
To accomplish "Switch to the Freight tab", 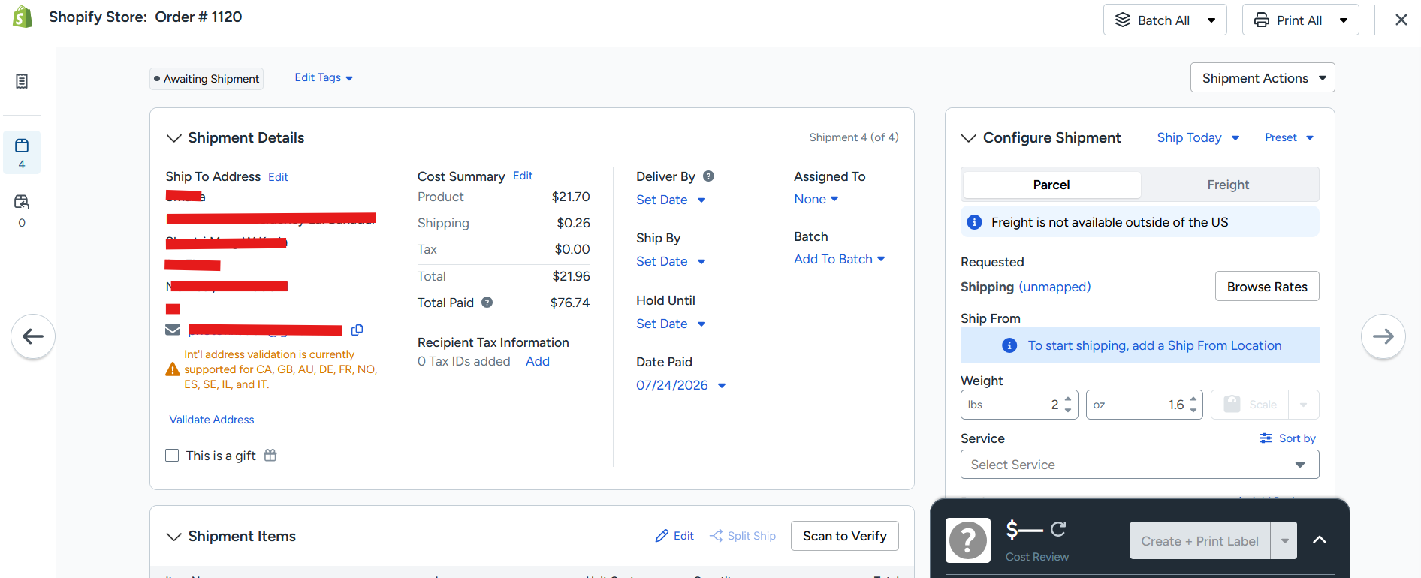I will click(x=1228, y=185).
